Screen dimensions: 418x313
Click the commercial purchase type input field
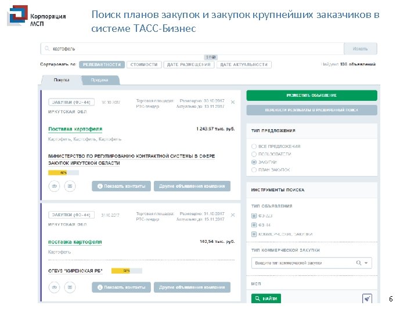coord(311,263)
